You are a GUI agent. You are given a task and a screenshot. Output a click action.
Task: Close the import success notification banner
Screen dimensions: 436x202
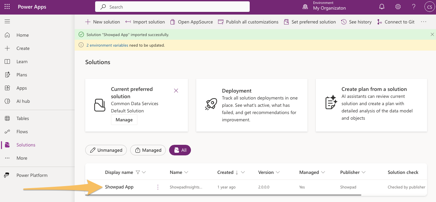pyautogui.click(x=432, y=34)
